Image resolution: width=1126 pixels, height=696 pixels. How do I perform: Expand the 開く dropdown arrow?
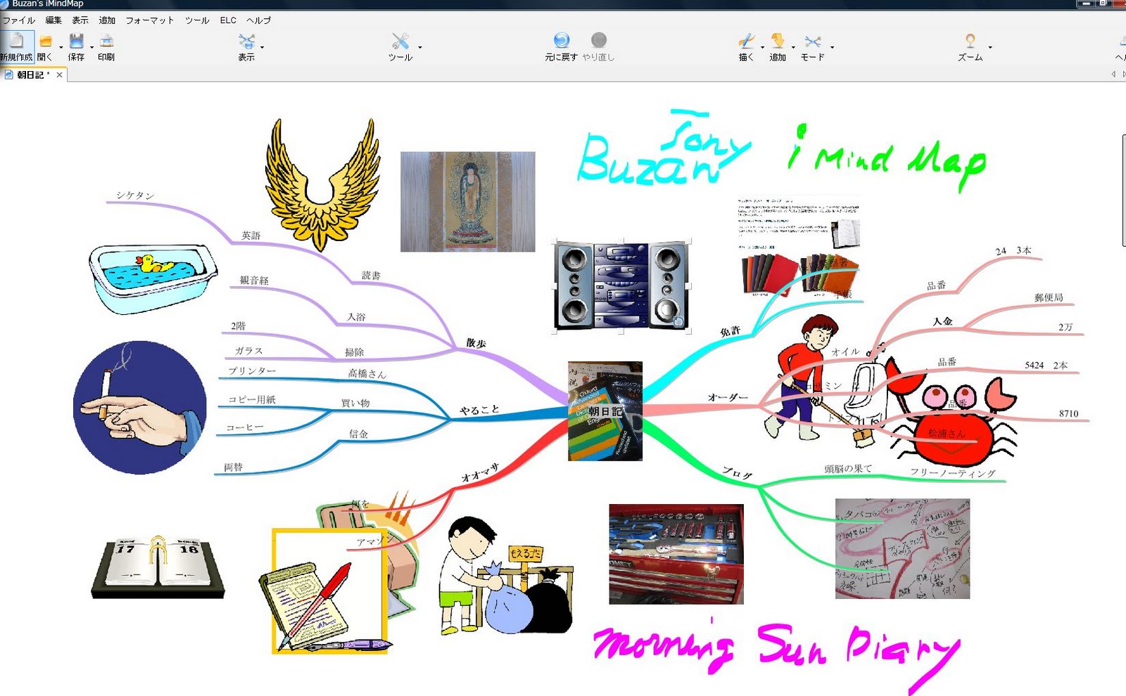pos(61,47)
